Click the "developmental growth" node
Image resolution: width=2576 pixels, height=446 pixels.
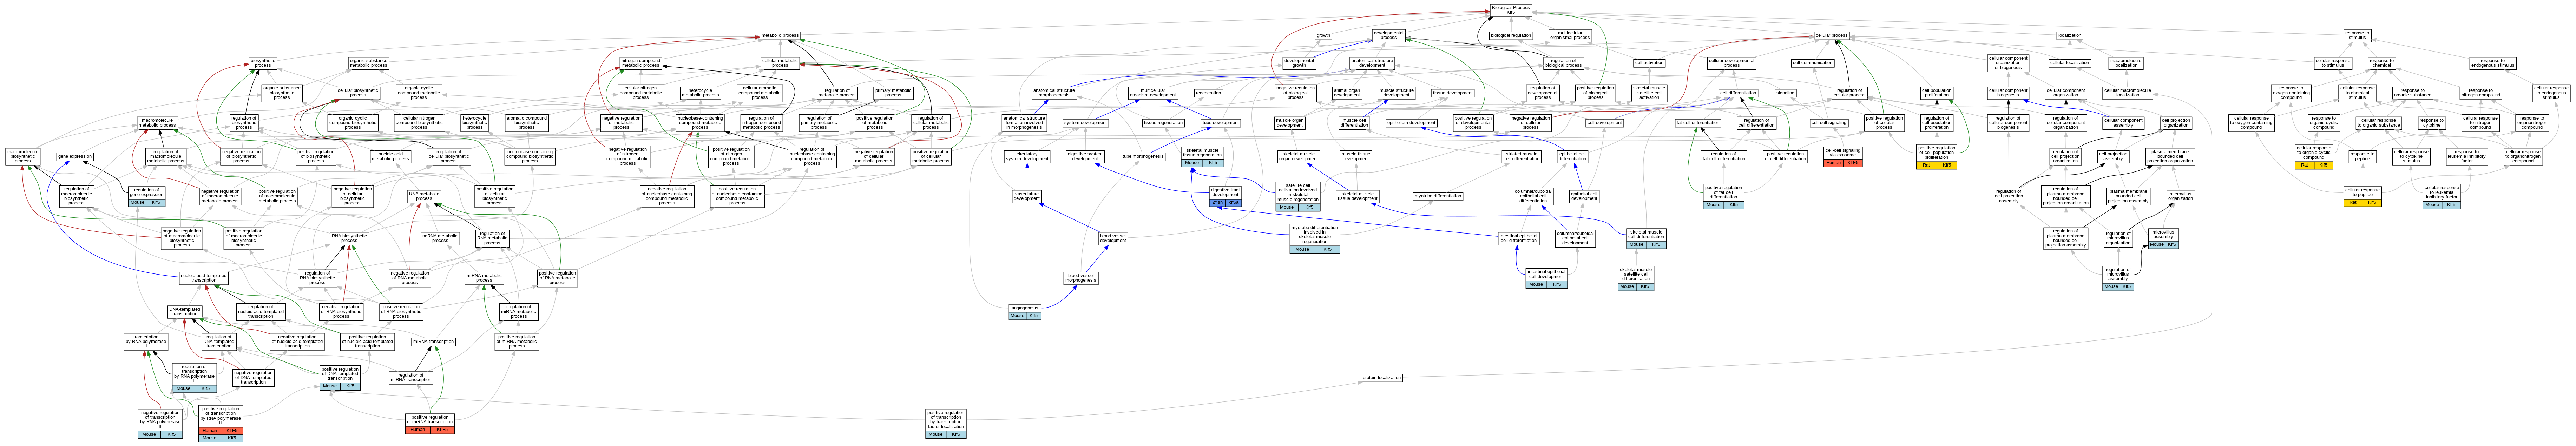click(1299, 63)
